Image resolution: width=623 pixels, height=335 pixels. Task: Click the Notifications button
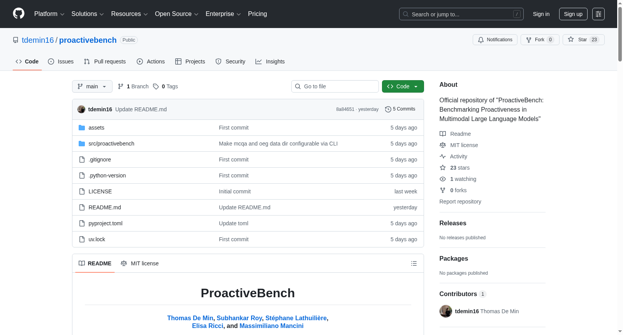(x=495, y=40)
